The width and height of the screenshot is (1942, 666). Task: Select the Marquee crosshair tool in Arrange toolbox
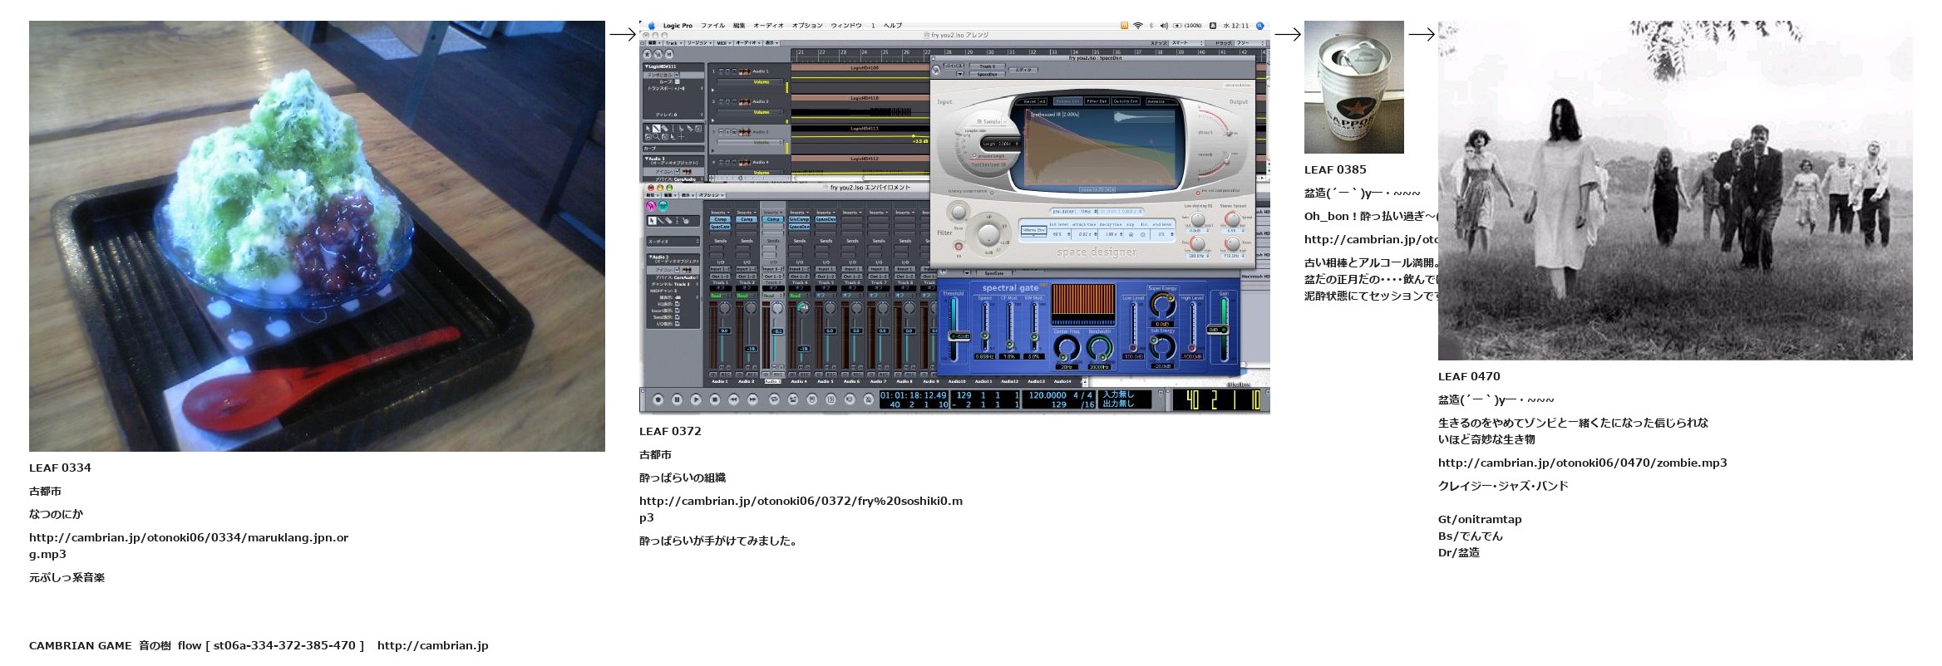pos(681,137)
